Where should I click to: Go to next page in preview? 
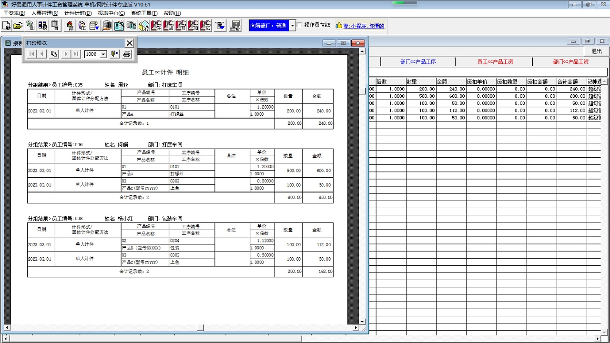click(x=66, y=54)
